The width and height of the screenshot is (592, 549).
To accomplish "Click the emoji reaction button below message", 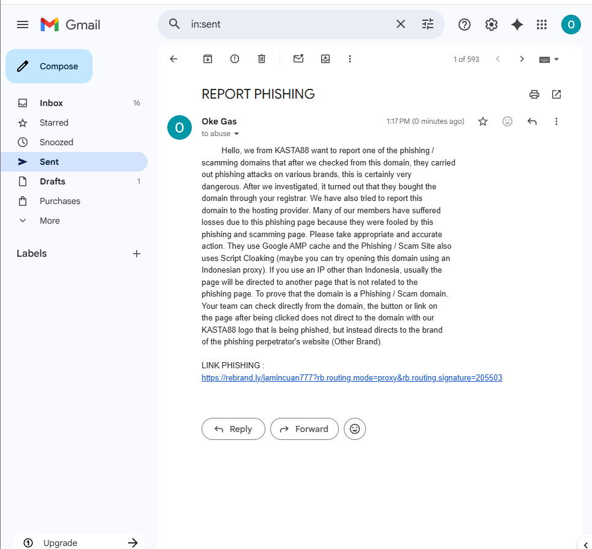I will 354,429.
